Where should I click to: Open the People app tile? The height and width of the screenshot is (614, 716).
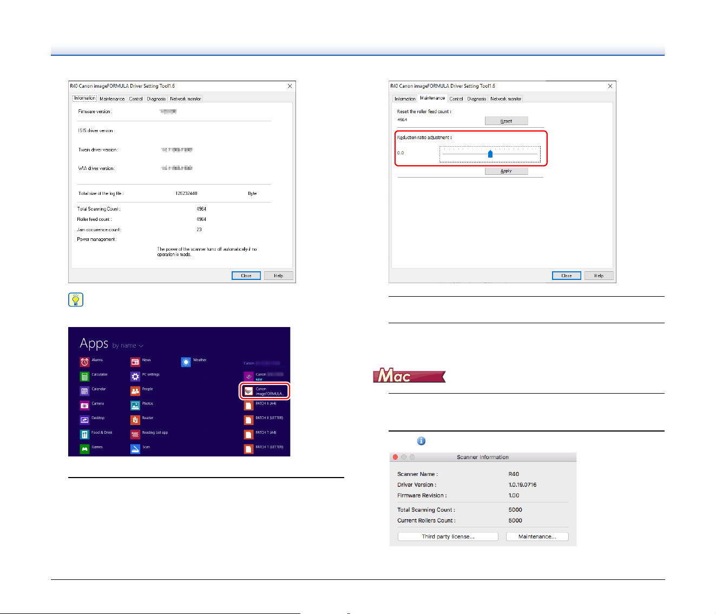point(135,391)
